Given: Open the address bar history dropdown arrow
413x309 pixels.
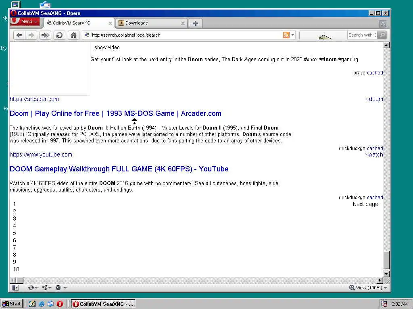Looking at the screenshot, I should tap(292, 35).
